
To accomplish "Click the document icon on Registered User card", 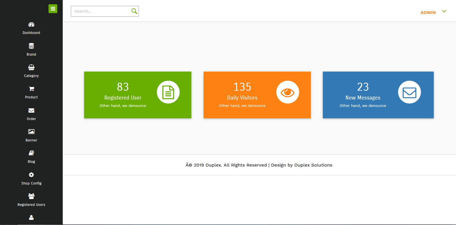I will coord(168,92).
